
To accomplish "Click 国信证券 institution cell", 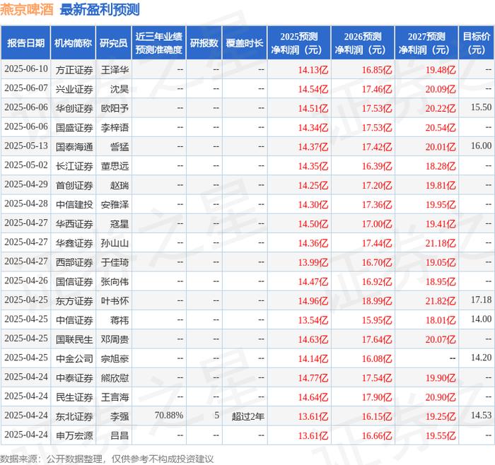I will click(74, 281).
